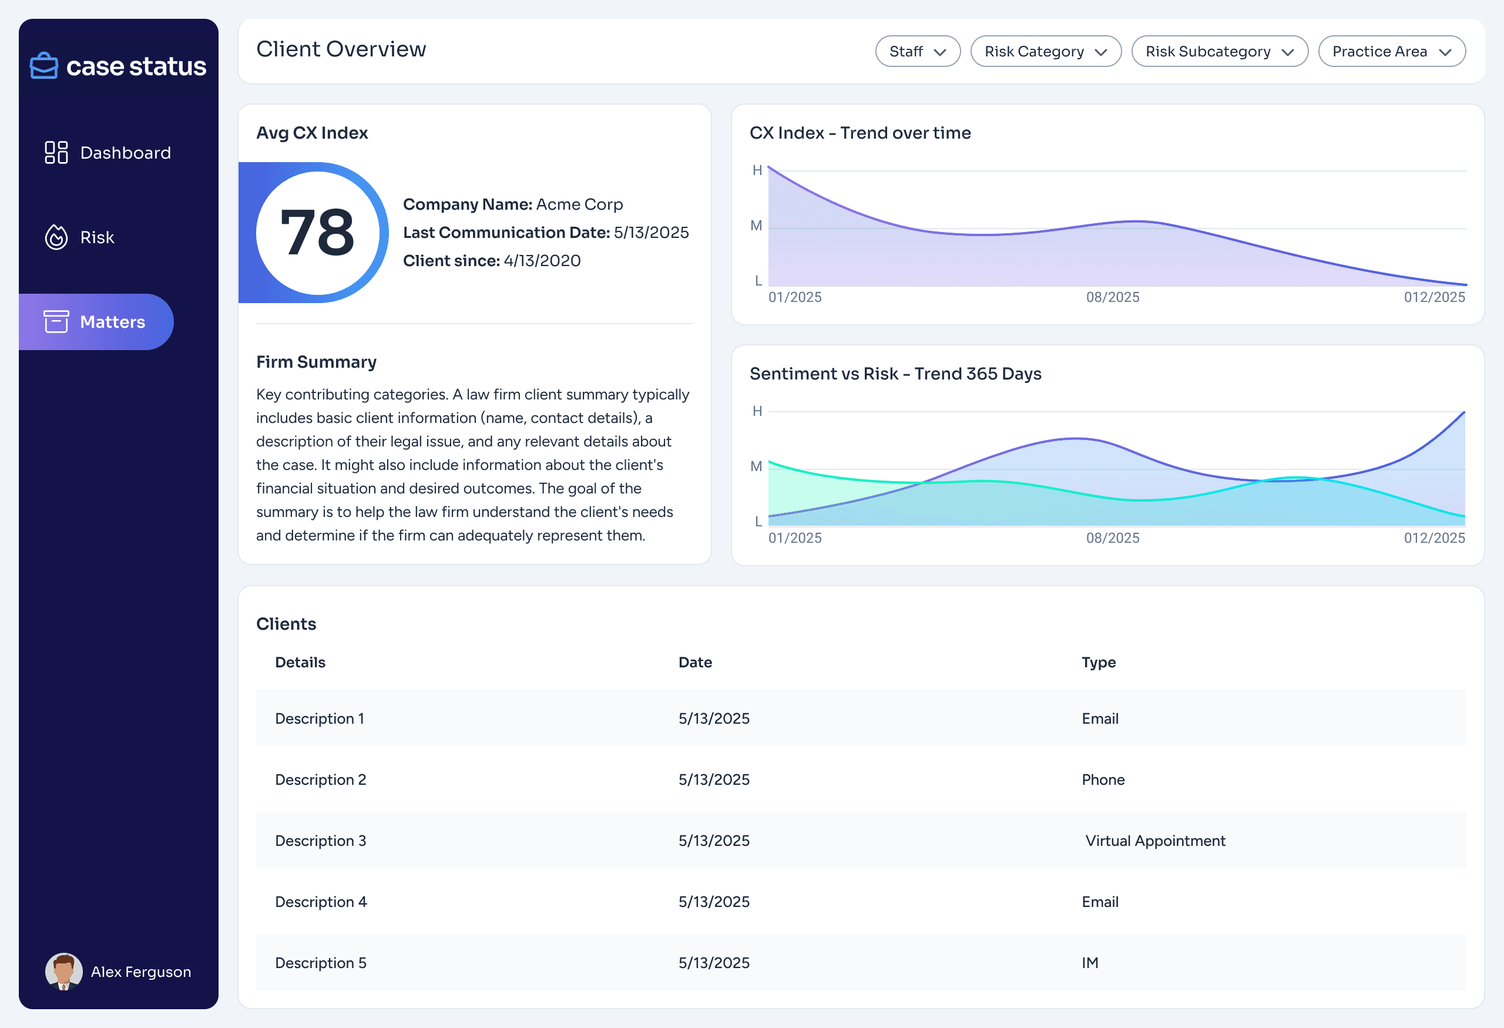Sort by the Date column header
Screen dimensions: 1504x1028
click(x=695, y=663)
